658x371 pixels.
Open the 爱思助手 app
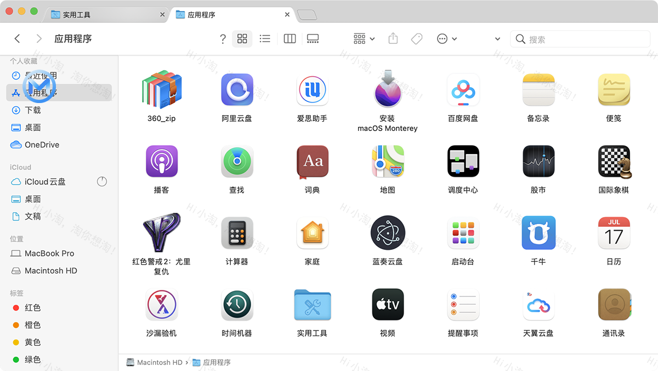pyautogui.click(x=312, y=89)
